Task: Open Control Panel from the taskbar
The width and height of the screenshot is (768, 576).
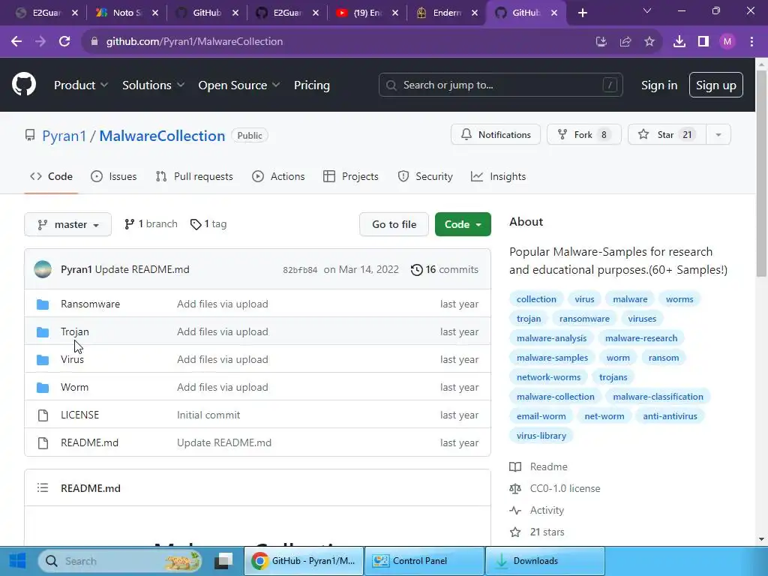Action: (x=424, y=561)
